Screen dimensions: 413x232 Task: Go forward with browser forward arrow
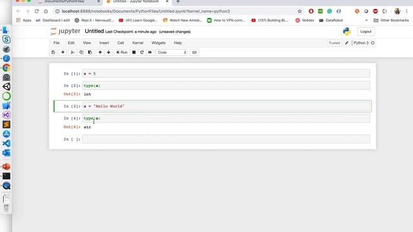pos(27,11)
